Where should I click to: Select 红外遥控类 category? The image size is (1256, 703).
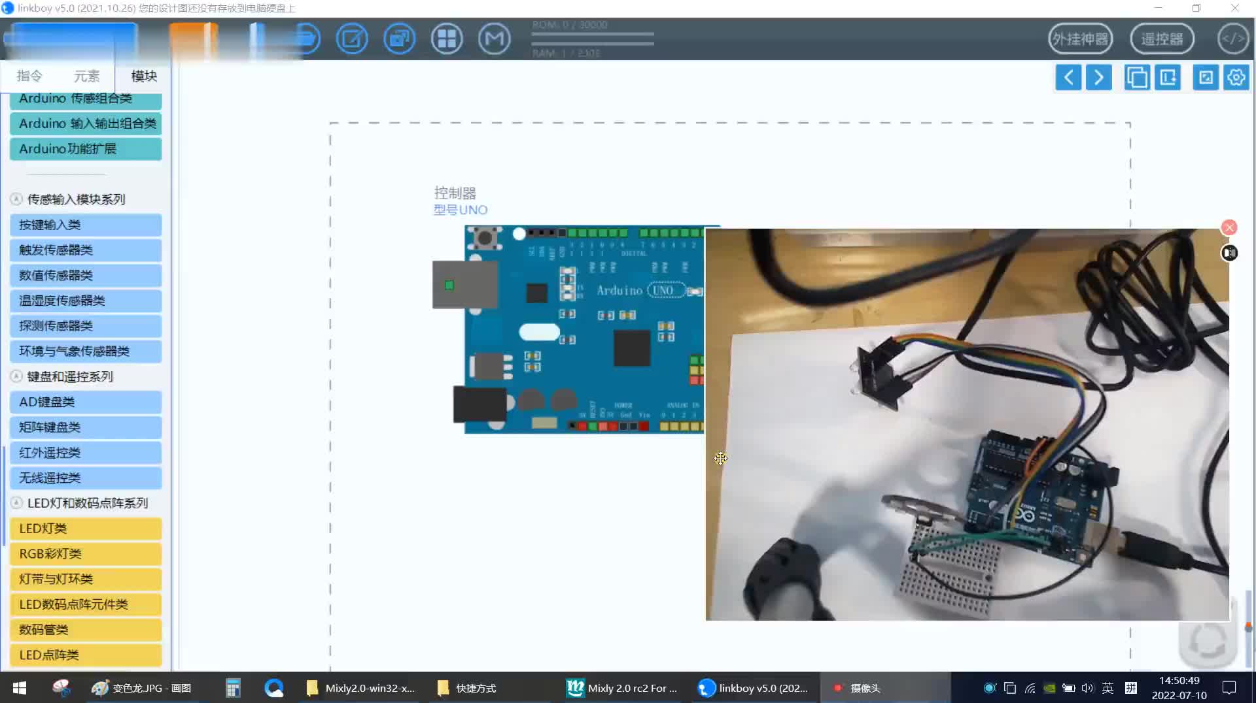86,453
